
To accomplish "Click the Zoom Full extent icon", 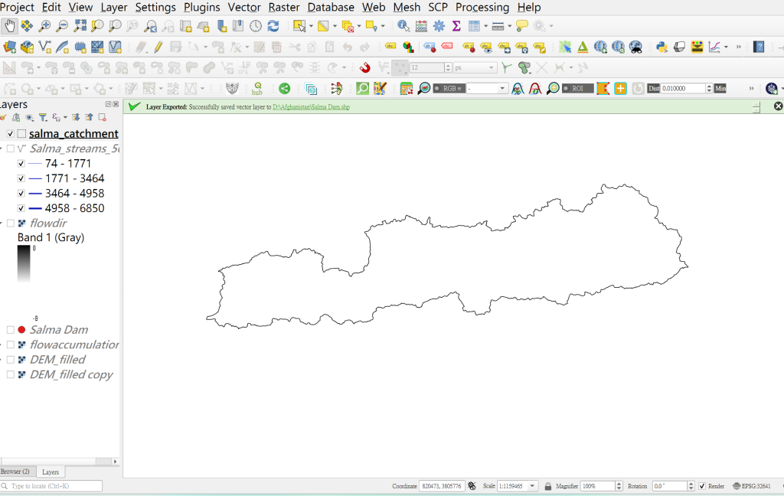I will coord(80,26).
